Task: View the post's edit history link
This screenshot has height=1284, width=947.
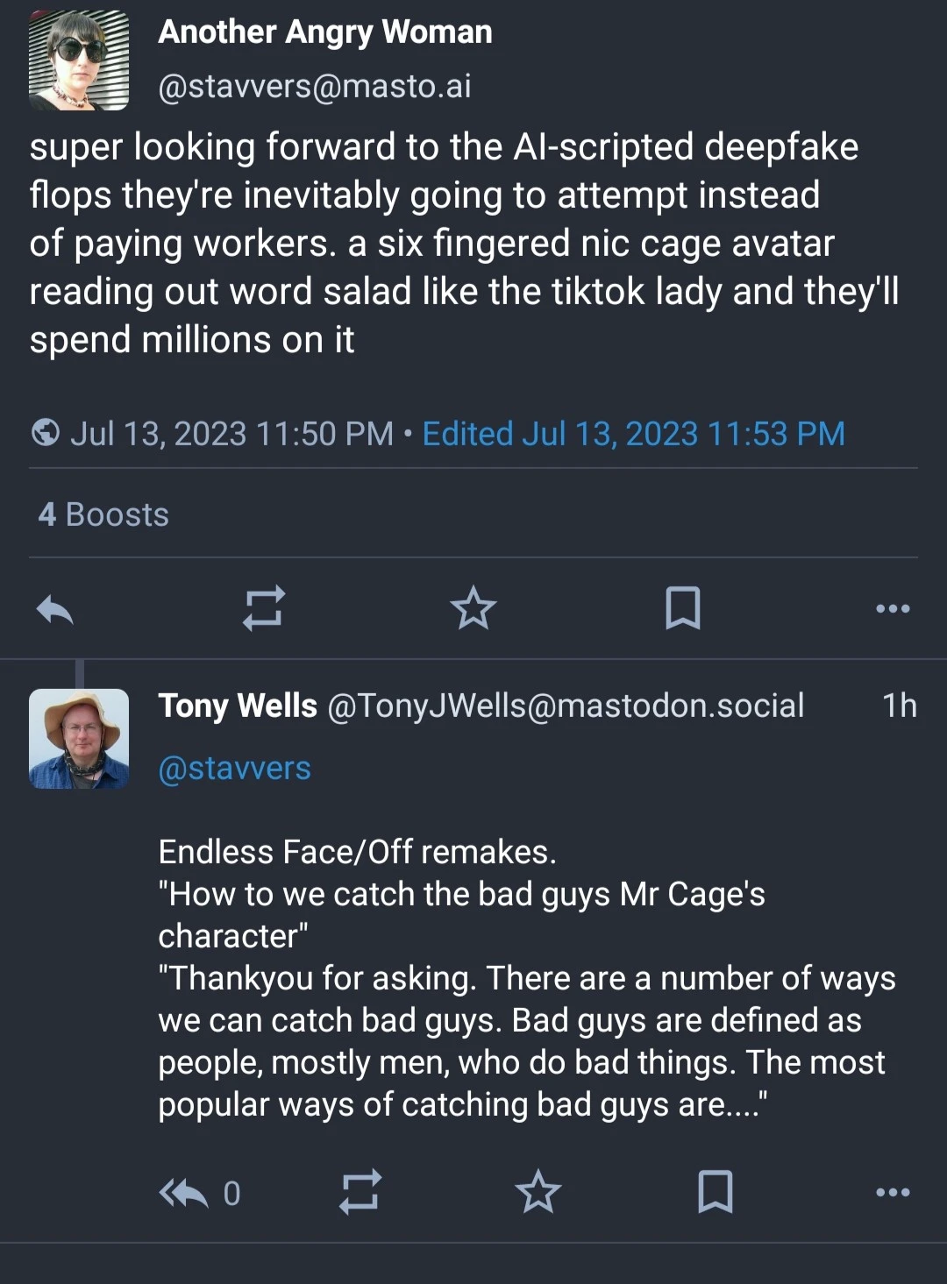Action: click(x=633, y=434)
